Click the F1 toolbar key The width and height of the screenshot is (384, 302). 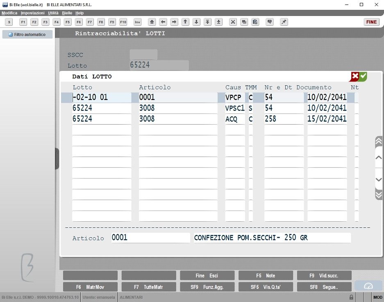point(23,22)
